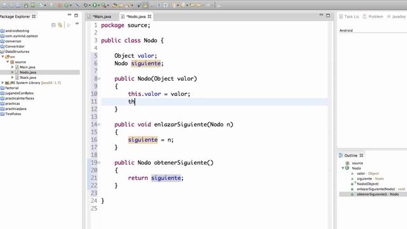The width and height of the screenshot is (407, 229).
Task: Expand the Nodo.java tree node
Action: point(13,72)
